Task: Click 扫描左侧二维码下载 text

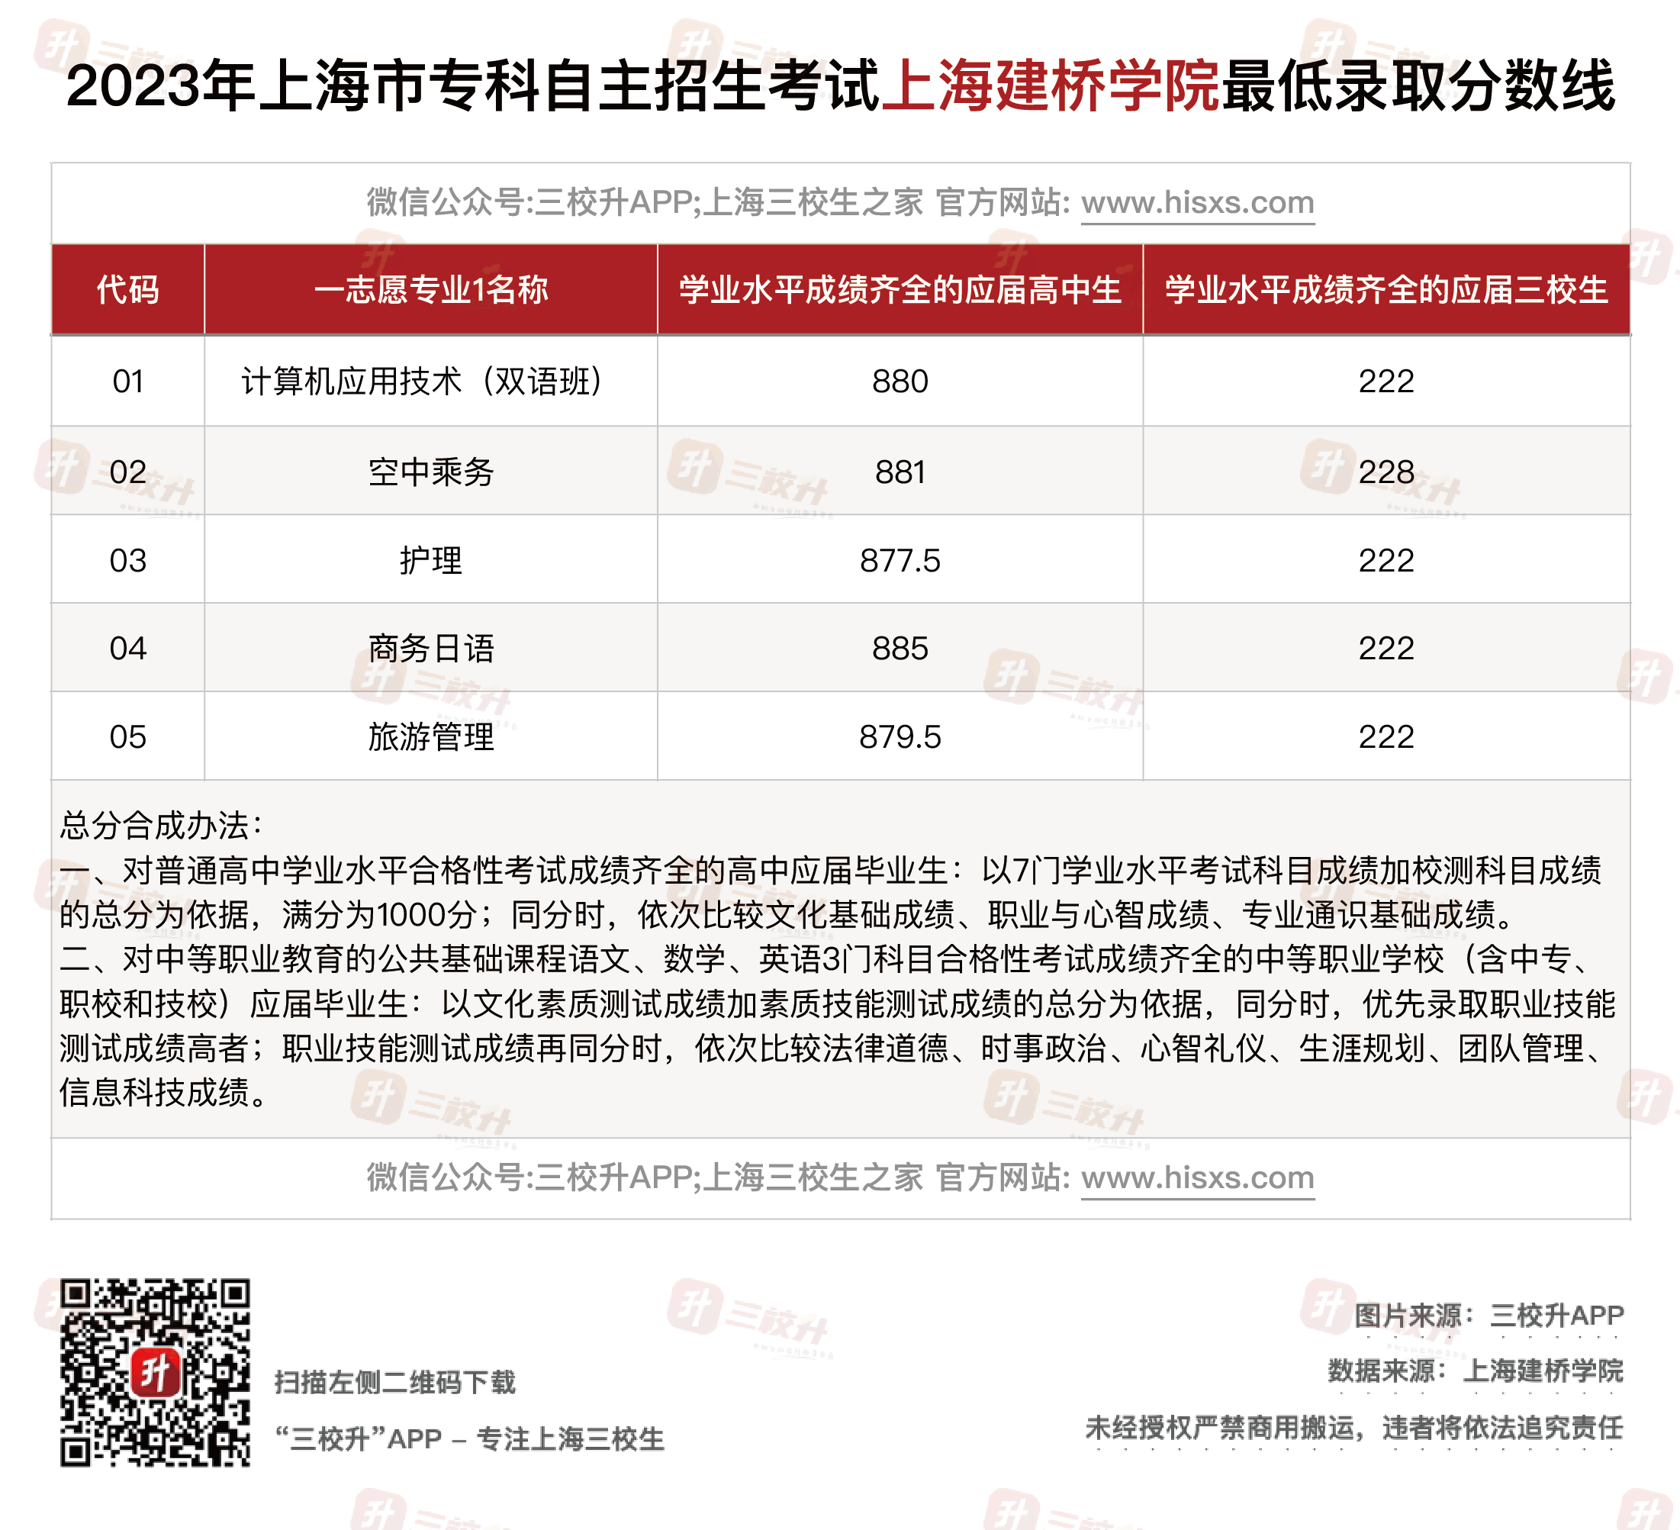Action: click(x=395, y=1383)
